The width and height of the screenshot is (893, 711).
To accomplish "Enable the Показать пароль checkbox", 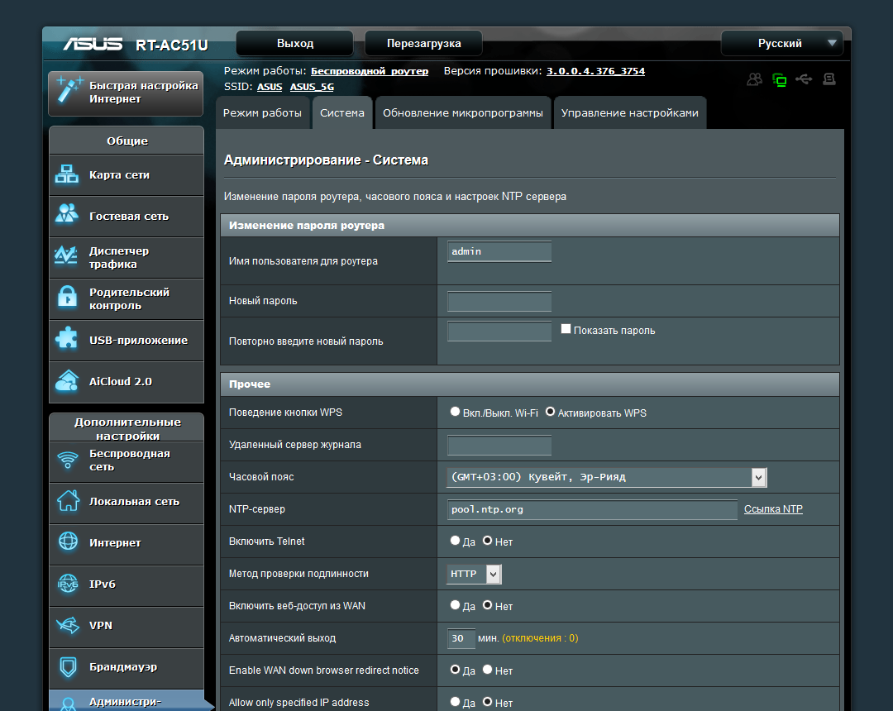I will tap(566, 328).
